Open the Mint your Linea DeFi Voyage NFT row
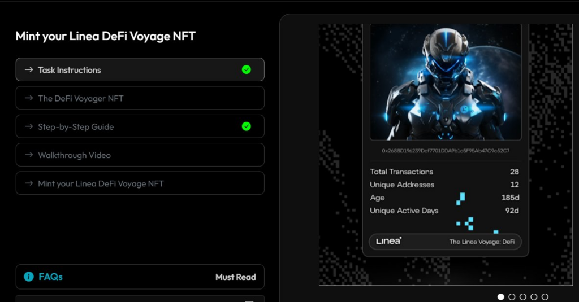Screen dimensions: 579x302 (x=140, y=183)
